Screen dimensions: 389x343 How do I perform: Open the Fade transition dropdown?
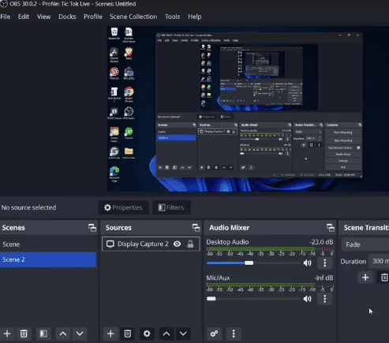point(365,244)
